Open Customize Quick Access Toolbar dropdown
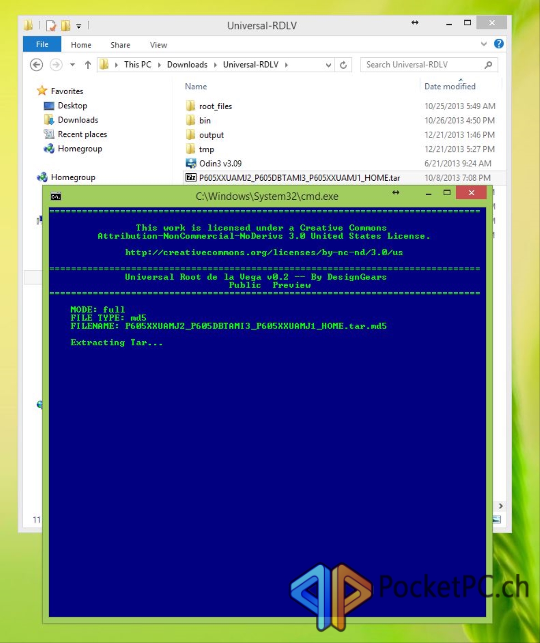The width and height of the screenshot is (540, 643). [x=78, y=26]
